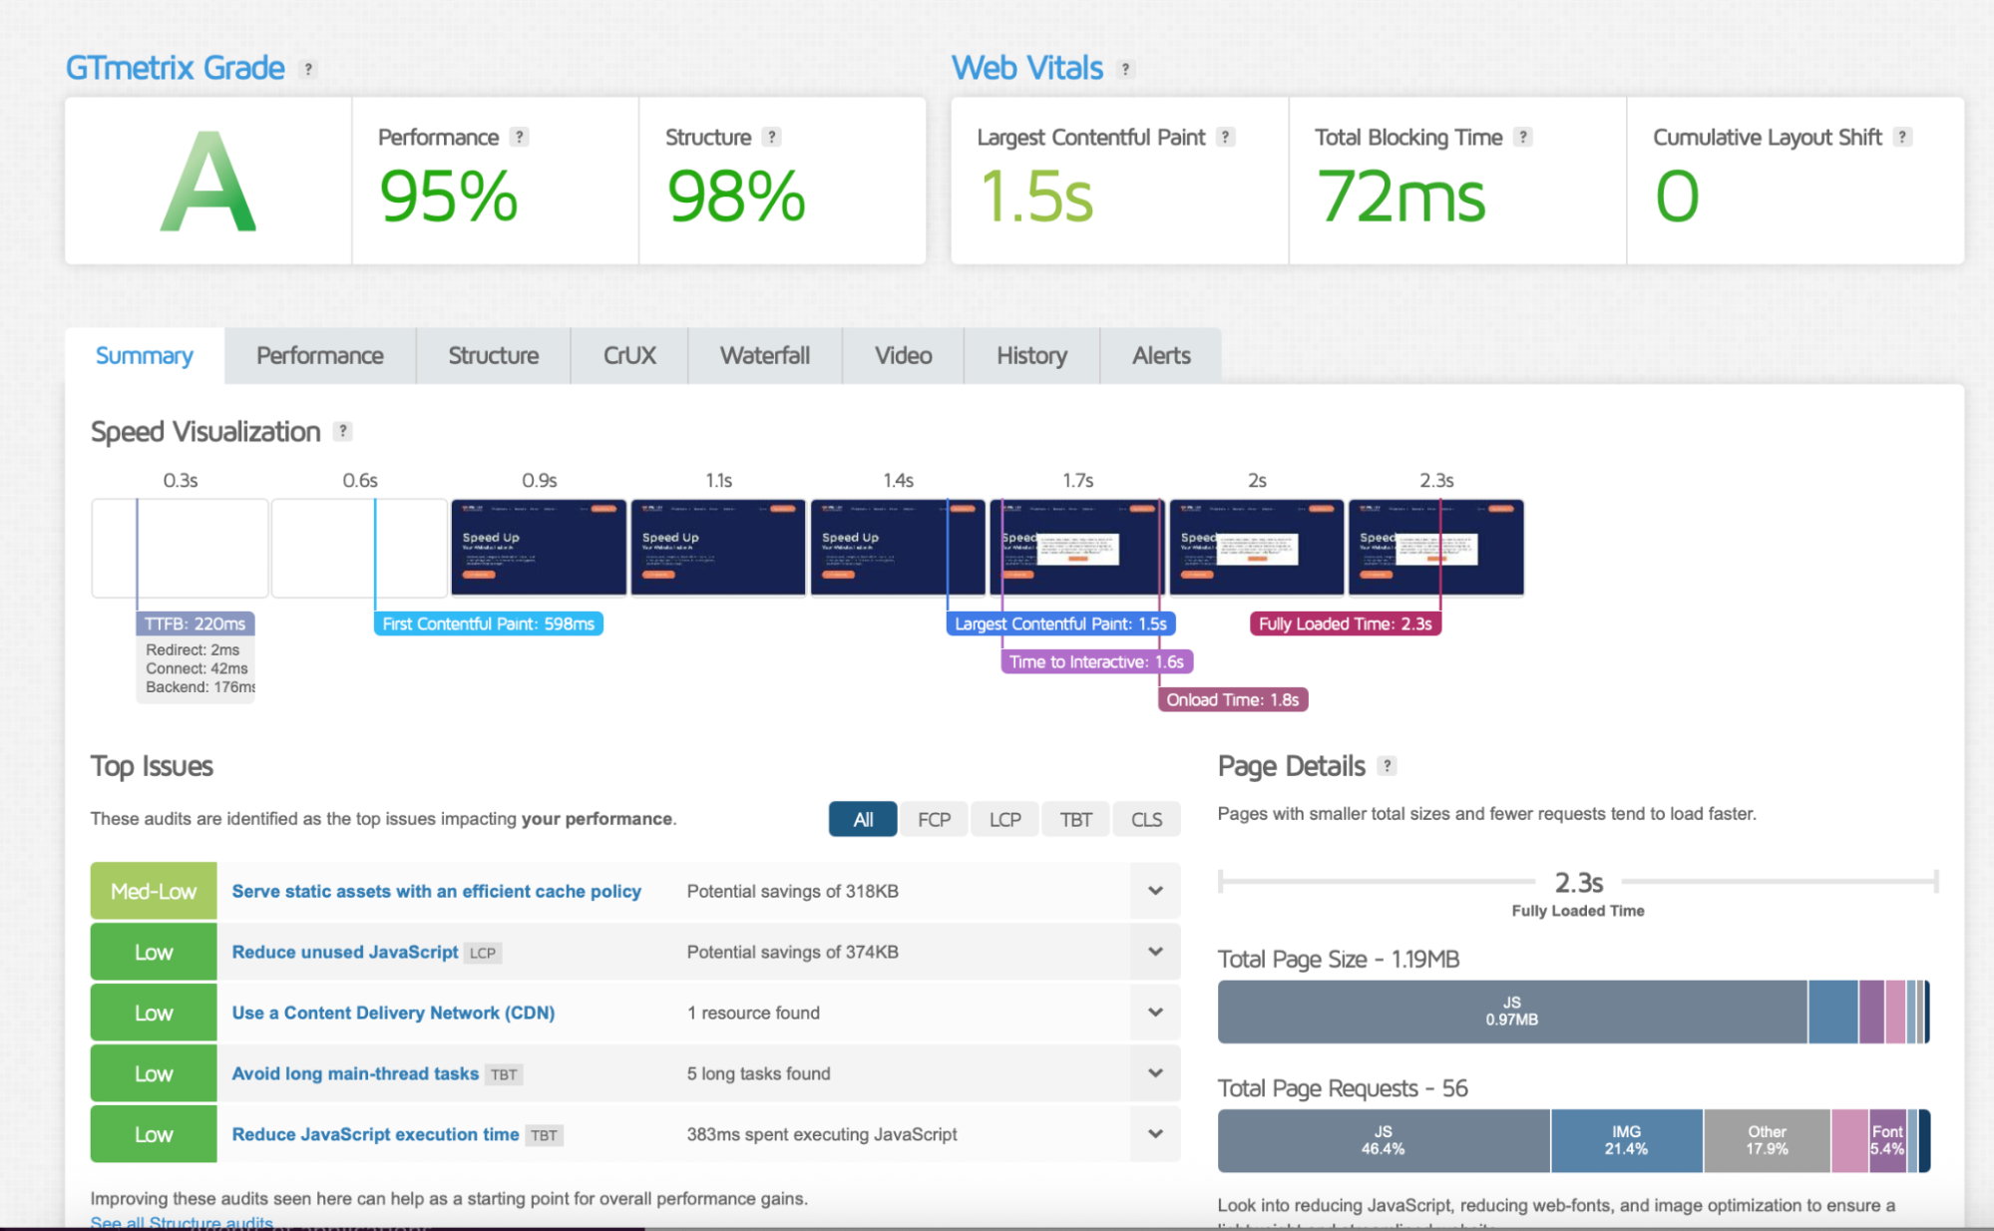Click the Other 17.9% segment in requests bar
The height and width of the screenshot is (1231, 1994).
pos(1768,1140)
